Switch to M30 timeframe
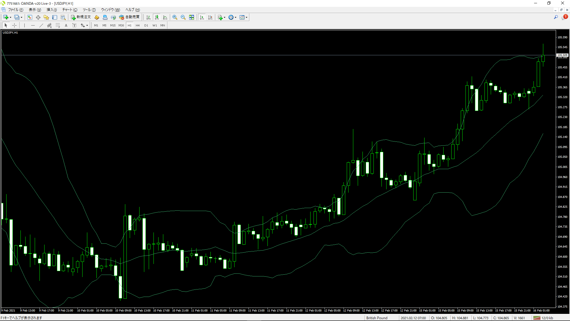Screen dimensions: 570x321 coord(121,25)
